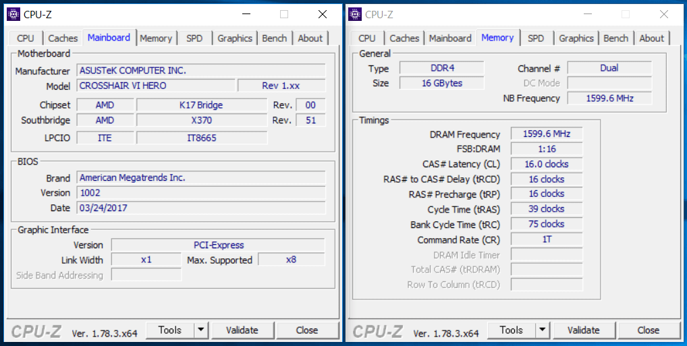Image resolution: width=687 pixels, height=346 pixels.
Task: Minimize the left CPU-Z window
Action: [246, 14]
